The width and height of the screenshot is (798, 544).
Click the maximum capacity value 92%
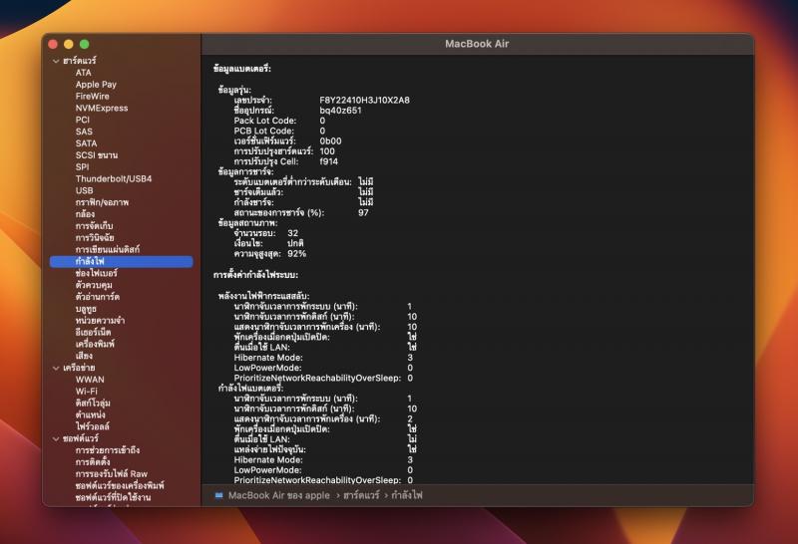click(296, 254)
